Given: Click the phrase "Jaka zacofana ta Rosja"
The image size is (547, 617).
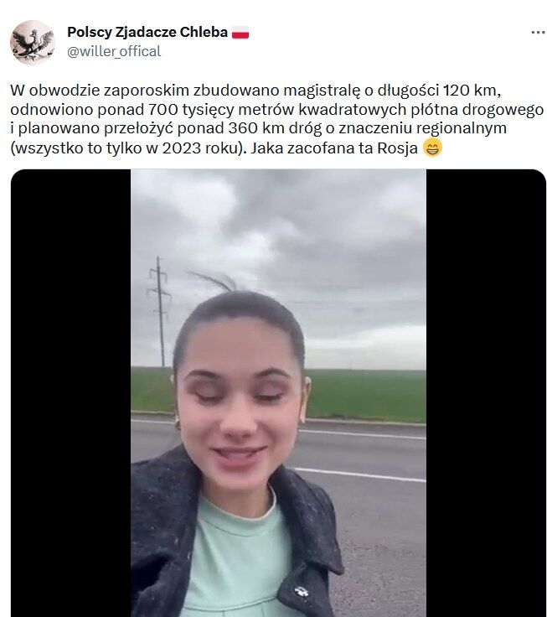Looking at the screenshot, I should click(x=334, y=148).
